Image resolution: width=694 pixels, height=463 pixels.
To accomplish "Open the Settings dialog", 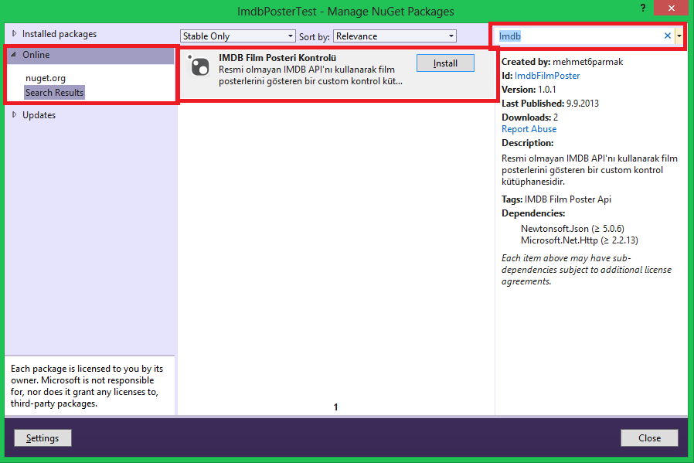I will point(43,437).
